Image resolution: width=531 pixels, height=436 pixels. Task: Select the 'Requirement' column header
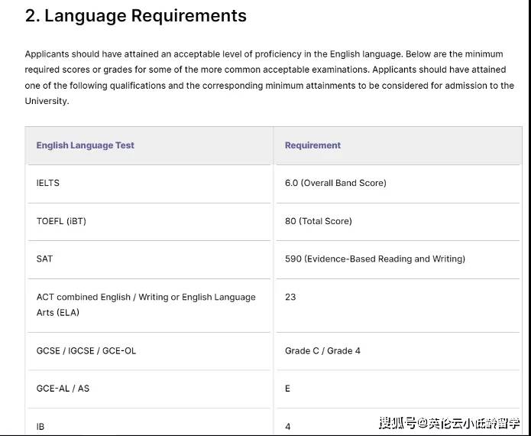[397, 146]
